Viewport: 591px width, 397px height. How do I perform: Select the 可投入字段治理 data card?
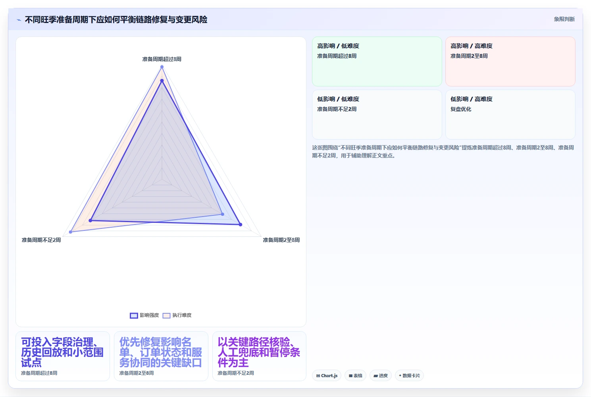(62, 356)
